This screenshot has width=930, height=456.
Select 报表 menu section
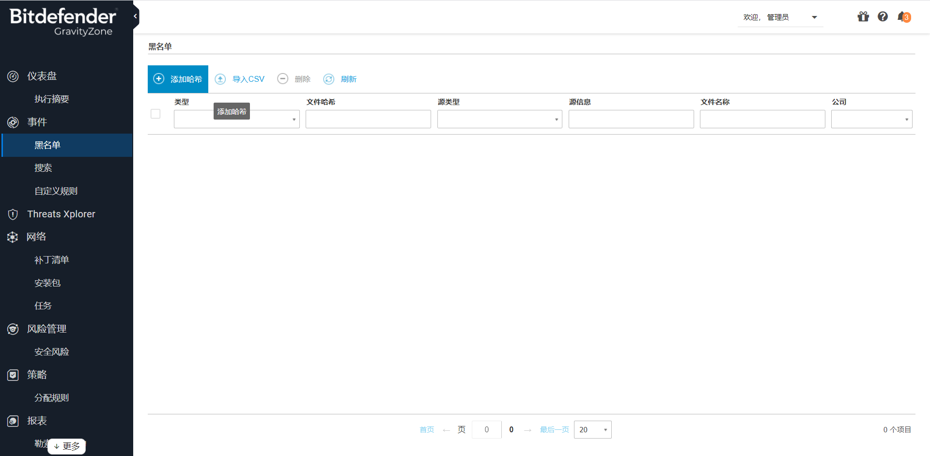click(x=37, y=421)
